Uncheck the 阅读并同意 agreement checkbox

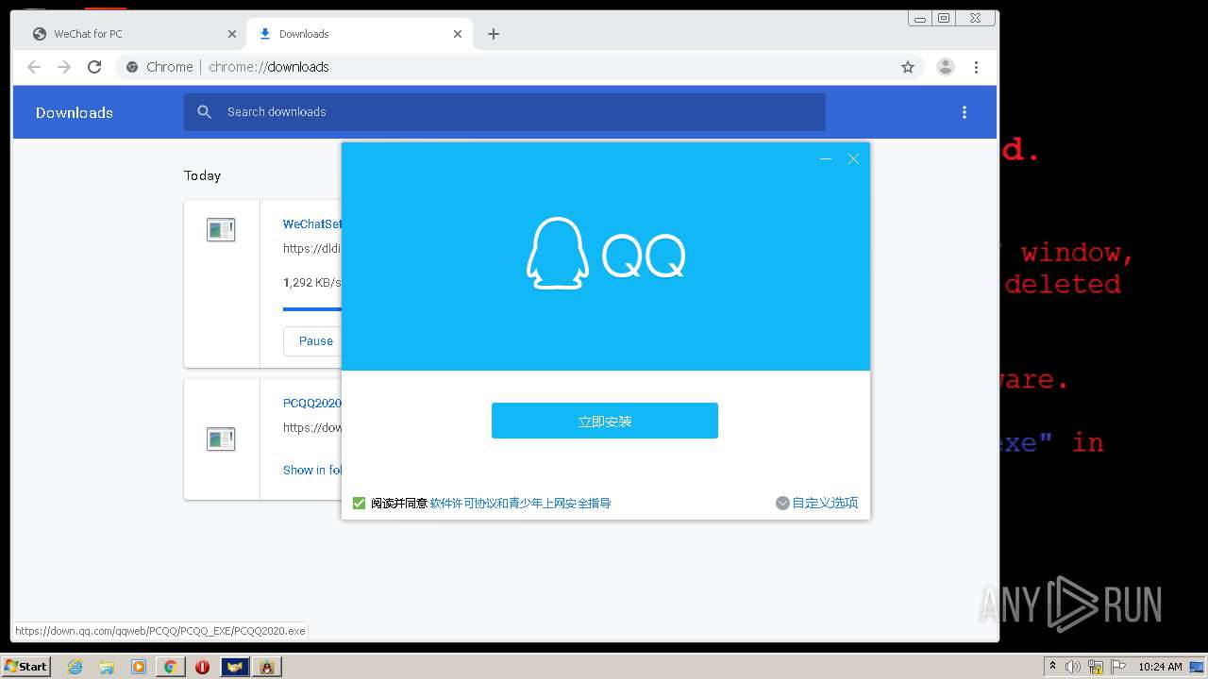359,504
